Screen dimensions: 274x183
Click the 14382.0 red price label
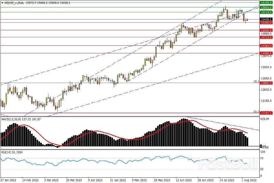(x=266, y=46)
